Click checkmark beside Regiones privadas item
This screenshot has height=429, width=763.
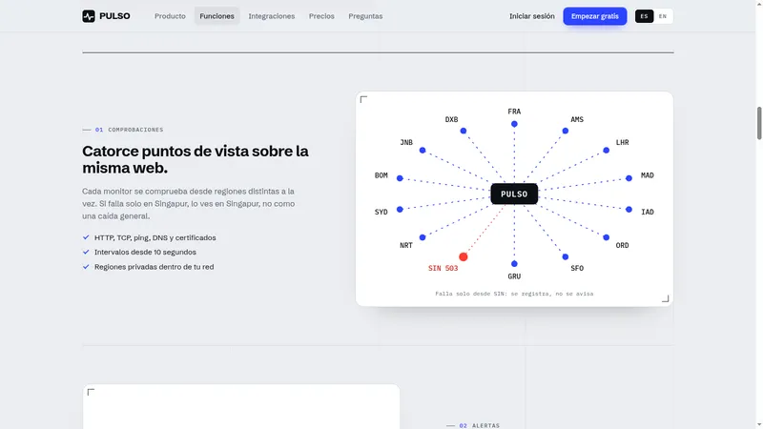pyautogui.click(x=86, y=267)
